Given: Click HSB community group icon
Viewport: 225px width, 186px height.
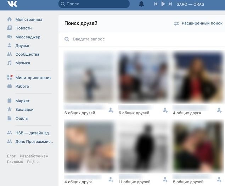Looking at the screenshot, I should 10,133.
